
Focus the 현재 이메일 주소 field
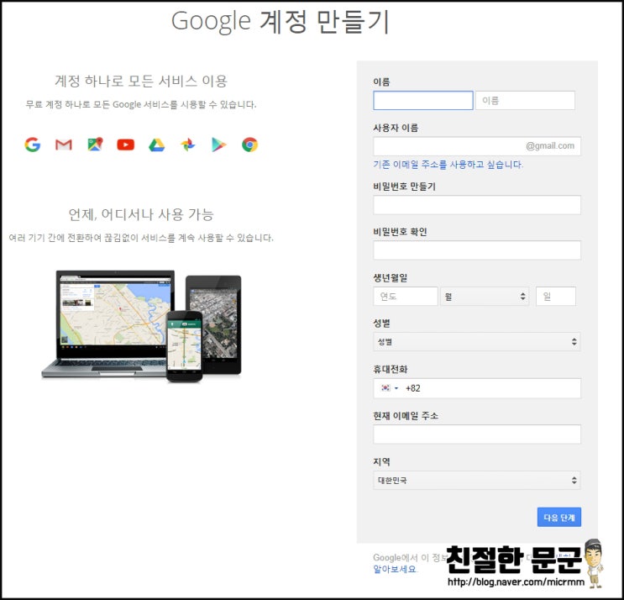477,434
